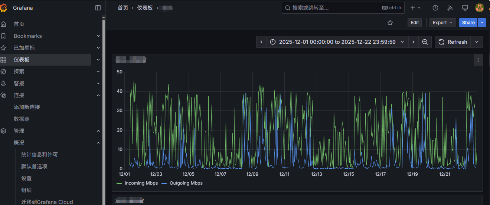Open the plus add-new menu in top bar
490x205 pixels.
point(415,8)
